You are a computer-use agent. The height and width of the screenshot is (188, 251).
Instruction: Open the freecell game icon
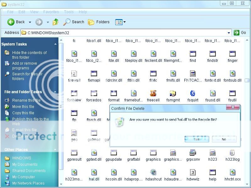point(153,94)
